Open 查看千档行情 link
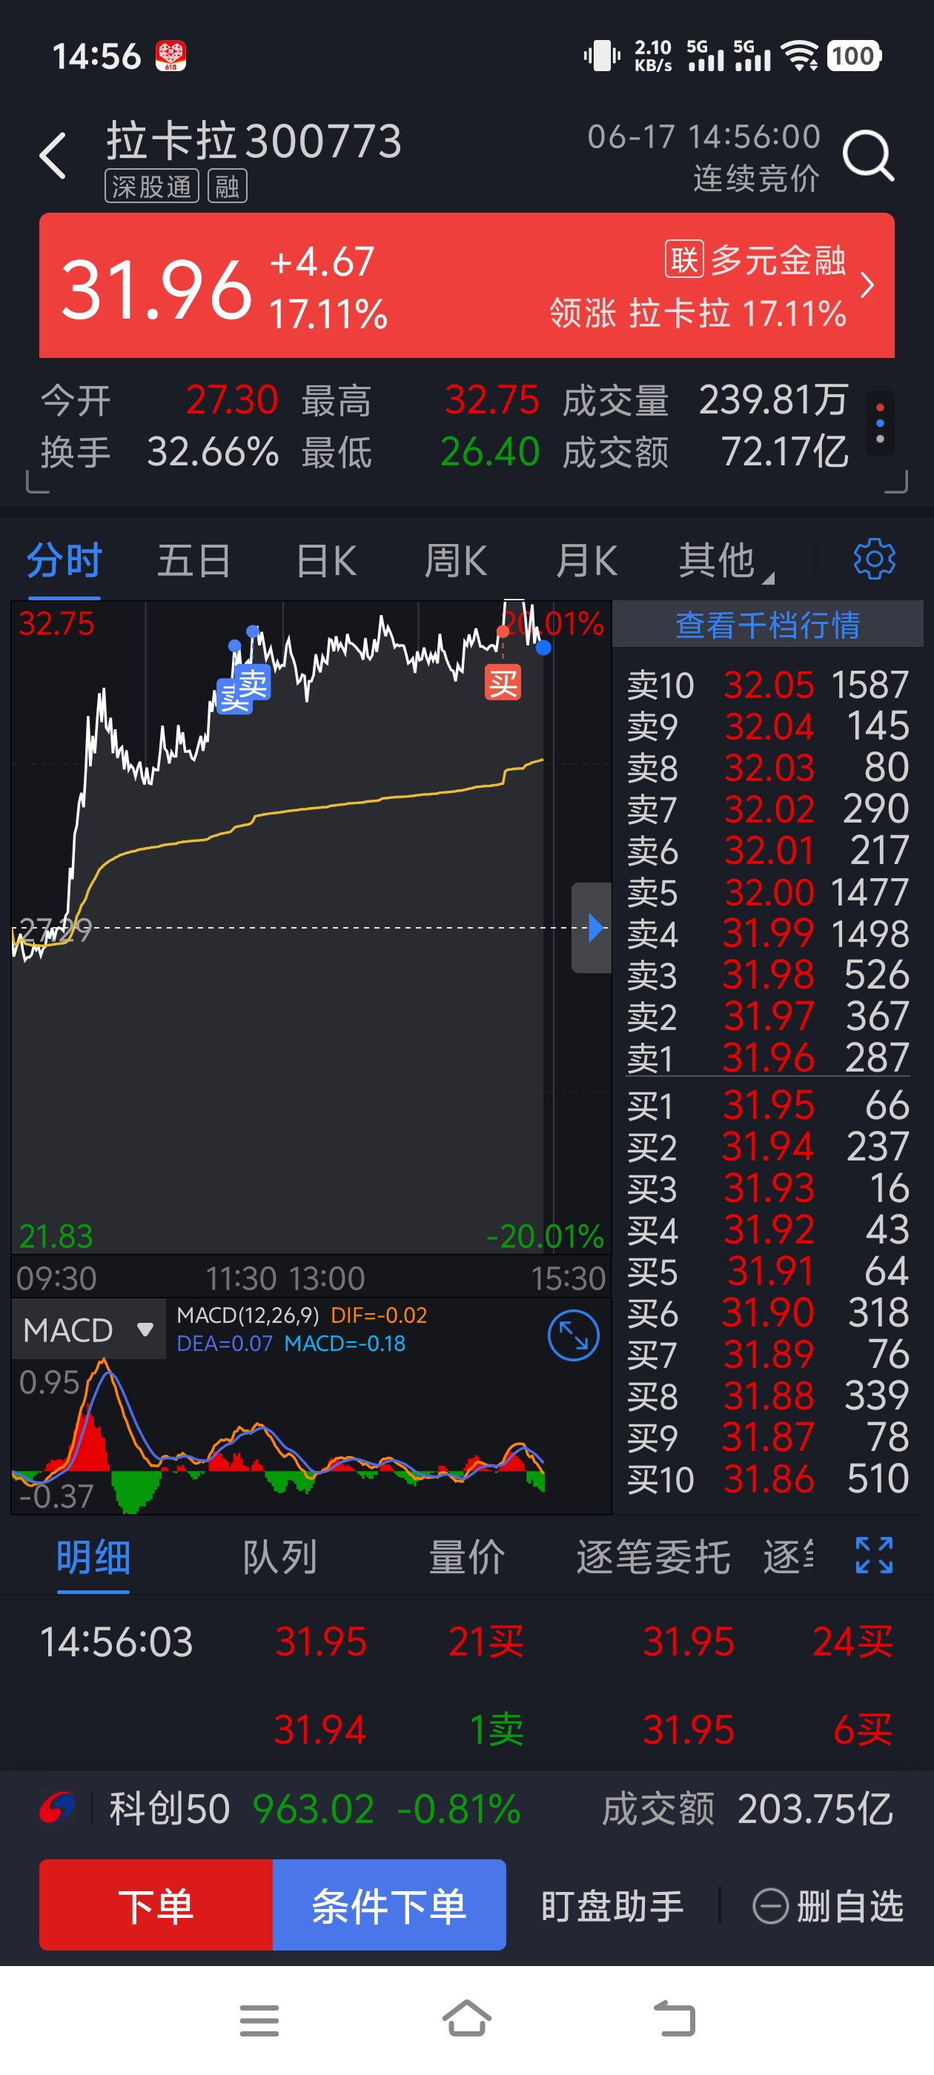934x2075 pixels. point(768,624)
